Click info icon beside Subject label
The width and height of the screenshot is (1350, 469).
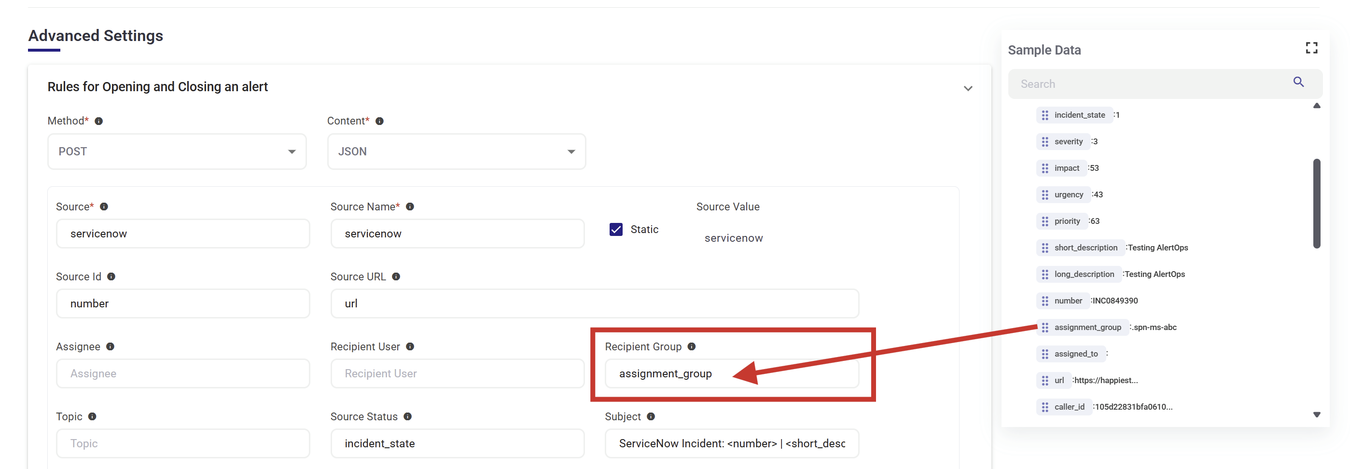[651, 416]
